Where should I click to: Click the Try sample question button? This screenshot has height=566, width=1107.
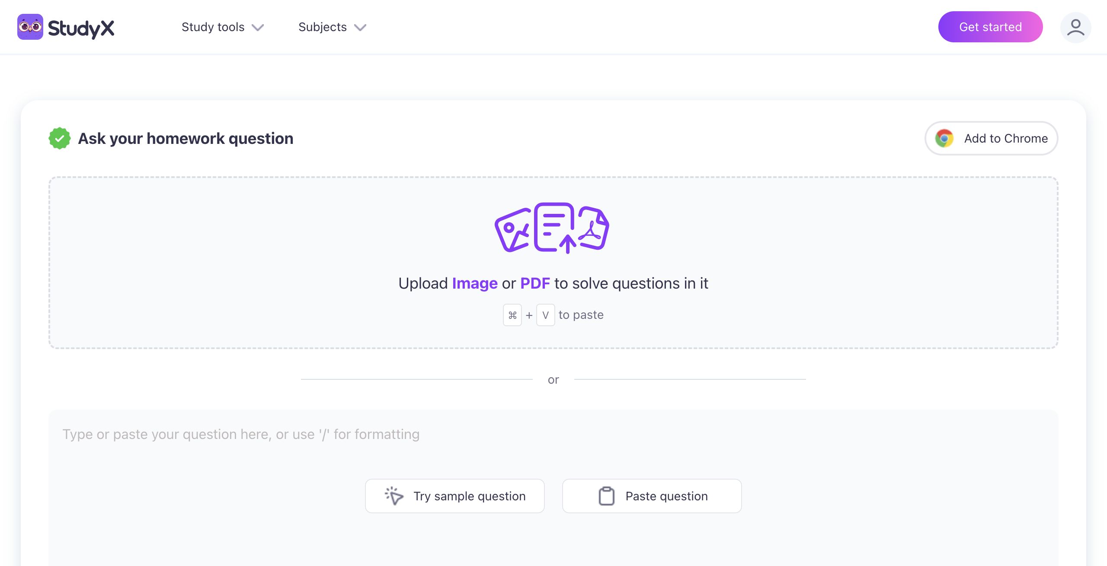(455, 496)
